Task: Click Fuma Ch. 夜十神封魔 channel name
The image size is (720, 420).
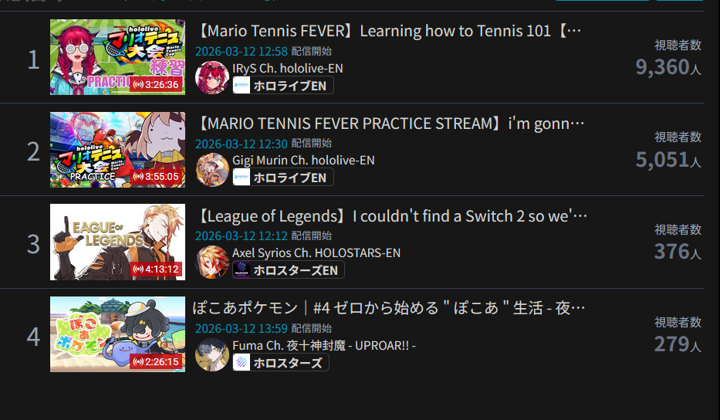Action: (323, 346)
